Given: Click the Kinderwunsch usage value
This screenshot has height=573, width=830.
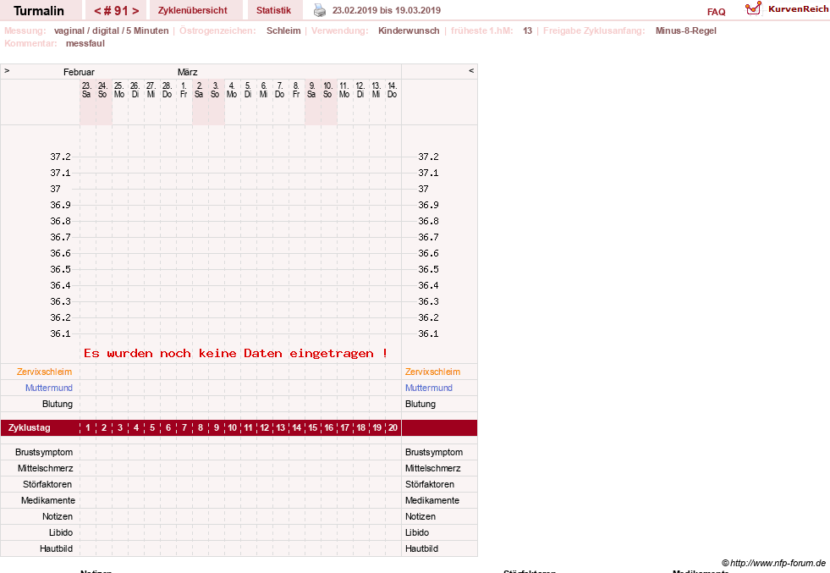Looking at the screenshot, I should (409, 30).
